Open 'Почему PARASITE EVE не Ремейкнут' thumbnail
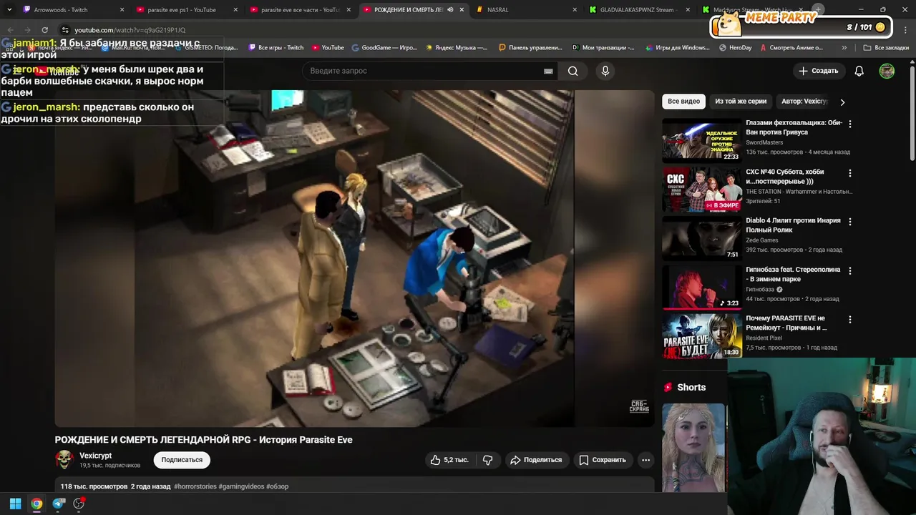This screenshot has width=916, height=515. (702, 336)
